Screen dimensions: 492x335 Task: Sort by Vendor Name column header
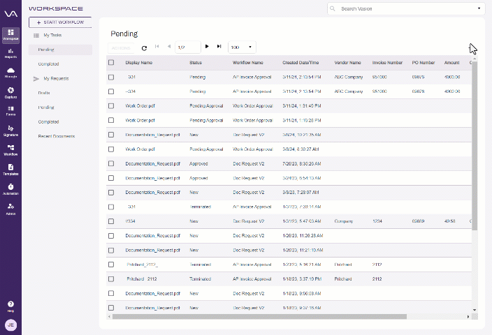(347, 63)
